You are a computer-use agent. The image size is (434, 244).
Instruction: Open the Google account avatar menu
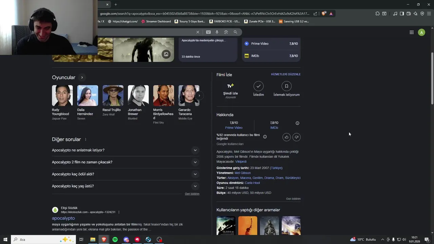tap(421, 33)
